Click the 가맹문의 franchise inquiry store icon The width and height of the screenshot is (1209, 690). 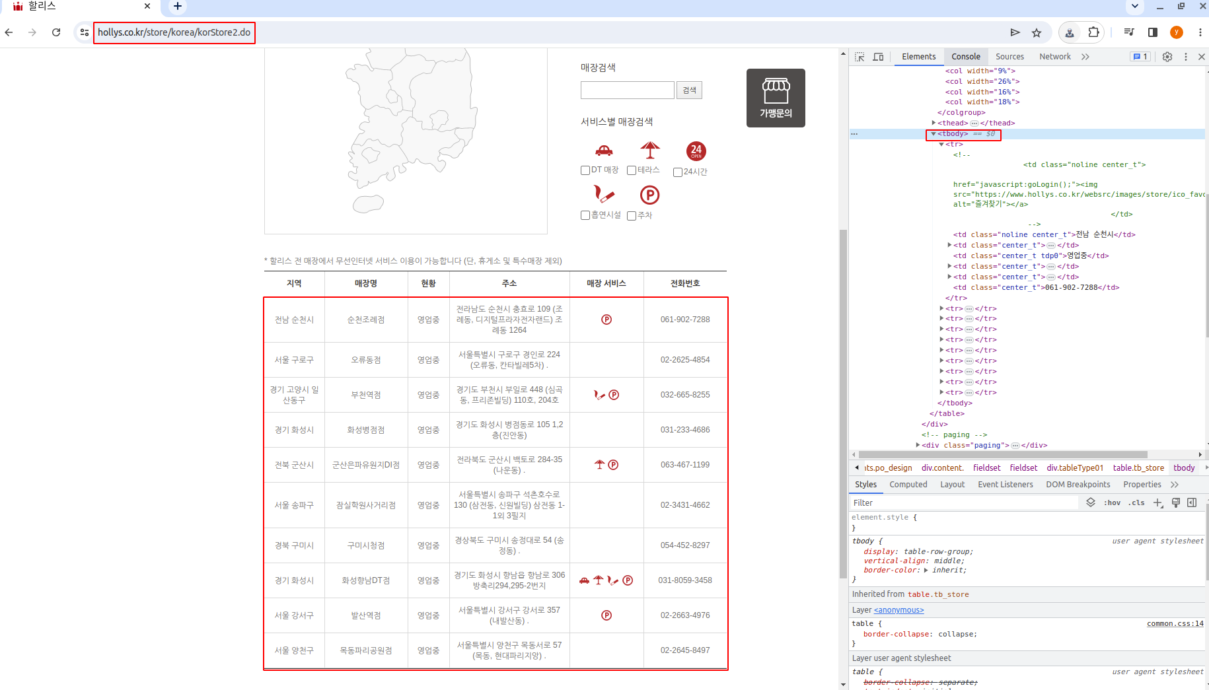pyautogui.click(x=776, y=98)
